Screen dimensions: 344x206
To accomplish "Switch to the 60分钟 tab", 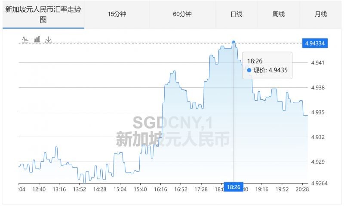I will [182, 14].
